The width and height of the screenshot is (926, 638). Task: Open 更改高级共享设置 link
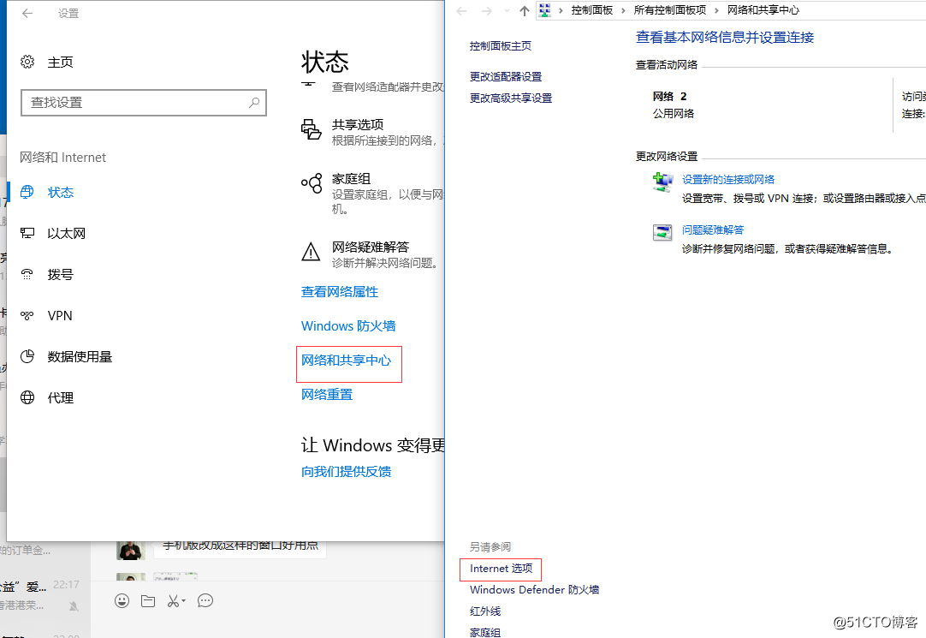(x=511, y=98)
